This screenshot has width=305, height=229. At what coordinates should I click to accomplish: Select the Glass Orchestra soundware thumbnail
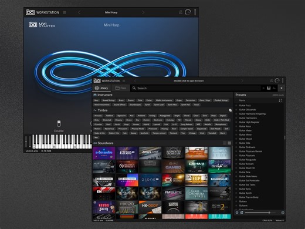coord(196,193)
